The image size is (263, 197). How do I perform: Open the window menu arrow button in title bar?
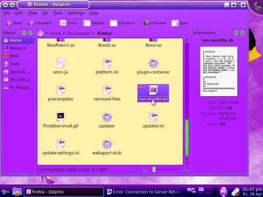tap(5, 5)
